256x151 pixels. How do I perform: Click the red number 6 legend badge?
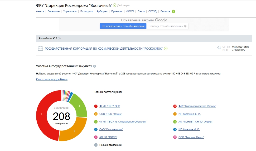click(175, 106)
